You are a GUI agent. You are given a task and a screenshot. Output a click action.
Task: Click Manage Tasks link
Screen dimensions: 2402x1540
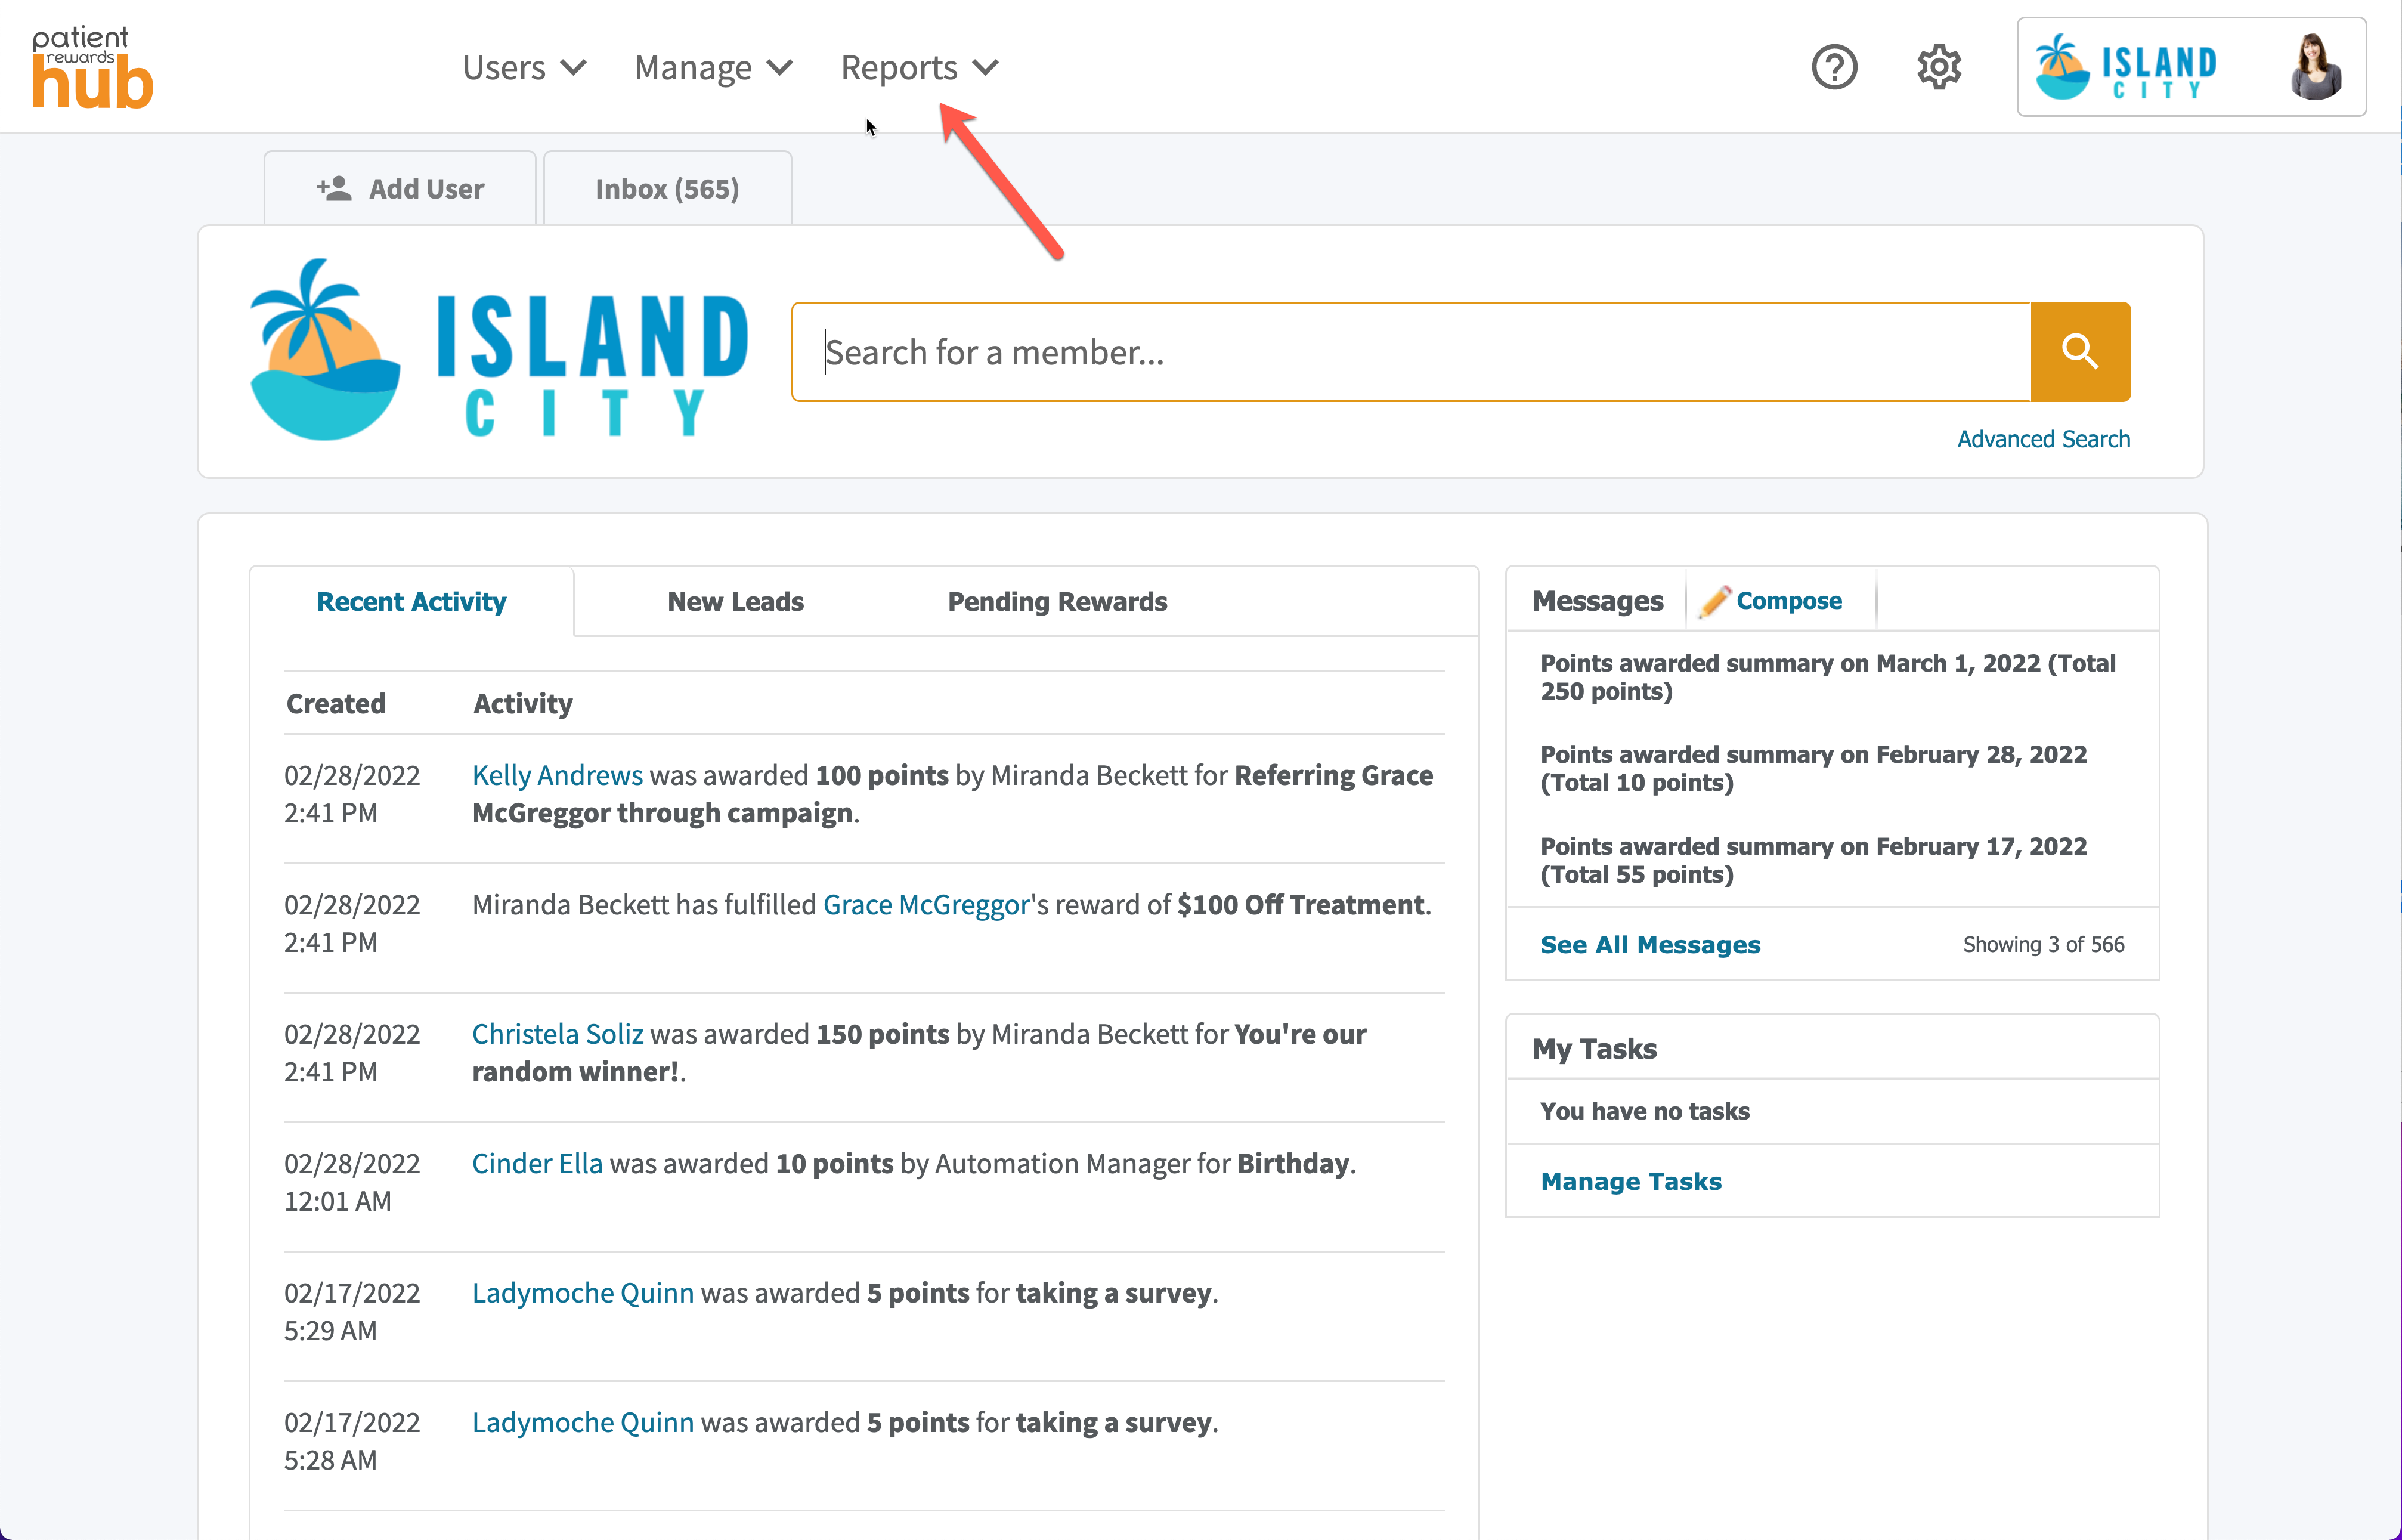point(1632,1182)
